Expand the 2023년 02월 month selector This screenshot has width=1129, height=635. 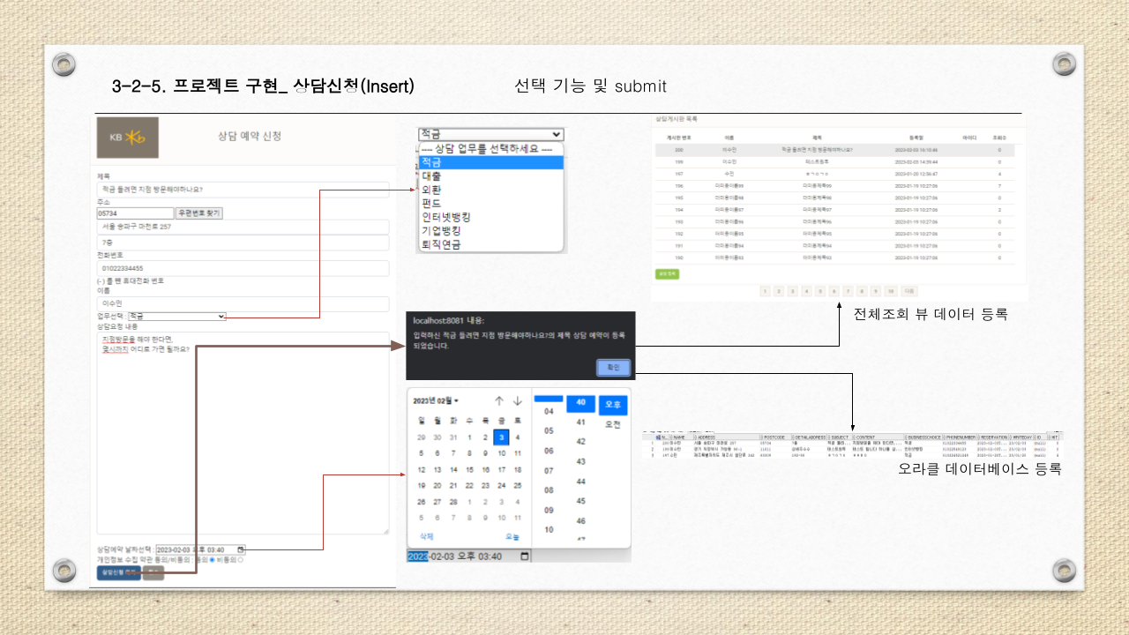pos(436,401)
